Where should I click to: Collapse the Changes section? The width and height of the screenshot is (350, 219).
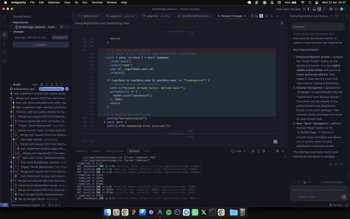point(11,32)
